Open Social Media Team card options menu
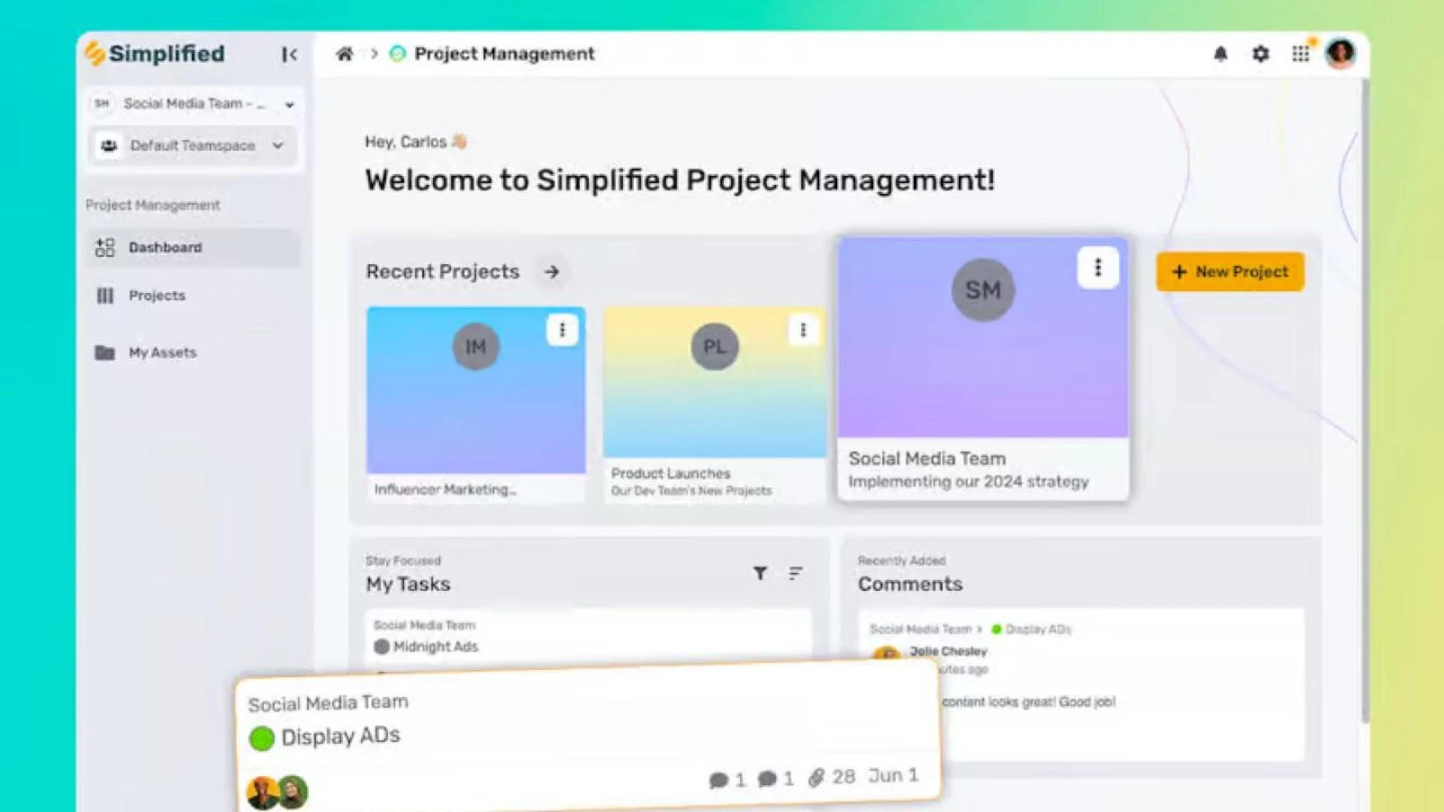 pos(1098,267)
